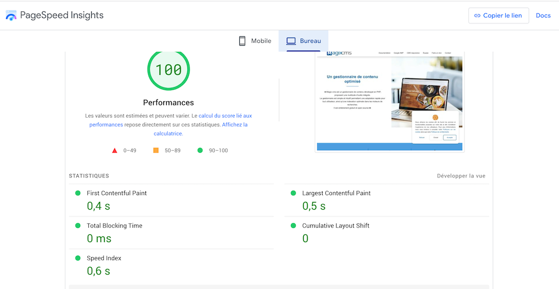The height and width of the screenshot is (289, 559).
Task: Click green dot beside Cumulative Layout Shift
Action: (293, 225)
